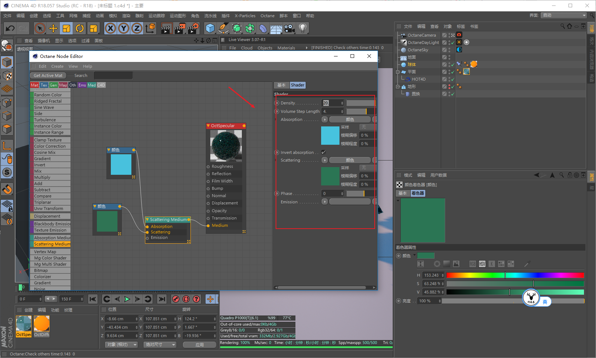Click the Array generator green icon
Screen dimensions: 596x358
coord(250,28)
